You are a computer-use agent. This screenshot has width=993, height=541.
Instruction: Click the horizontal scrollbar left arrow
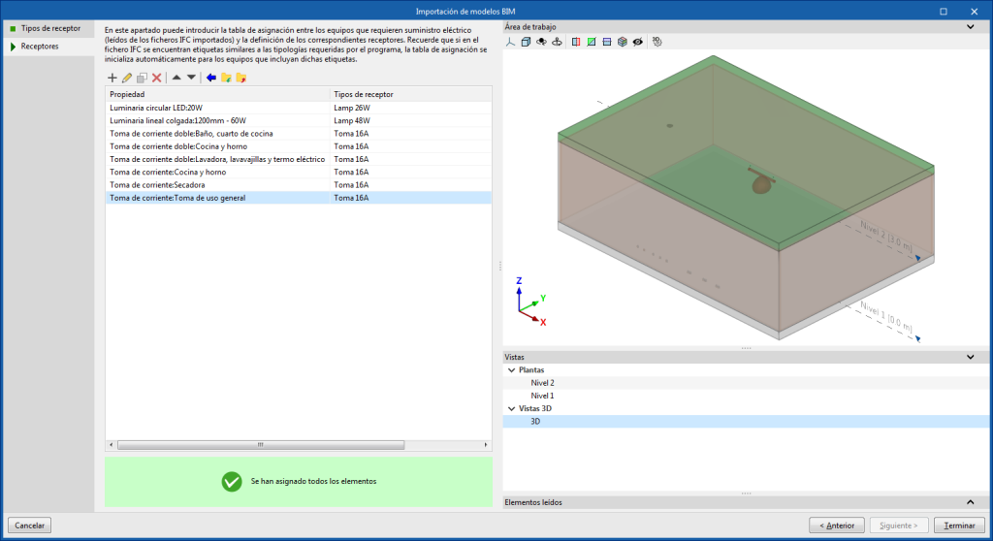(112, 445)
